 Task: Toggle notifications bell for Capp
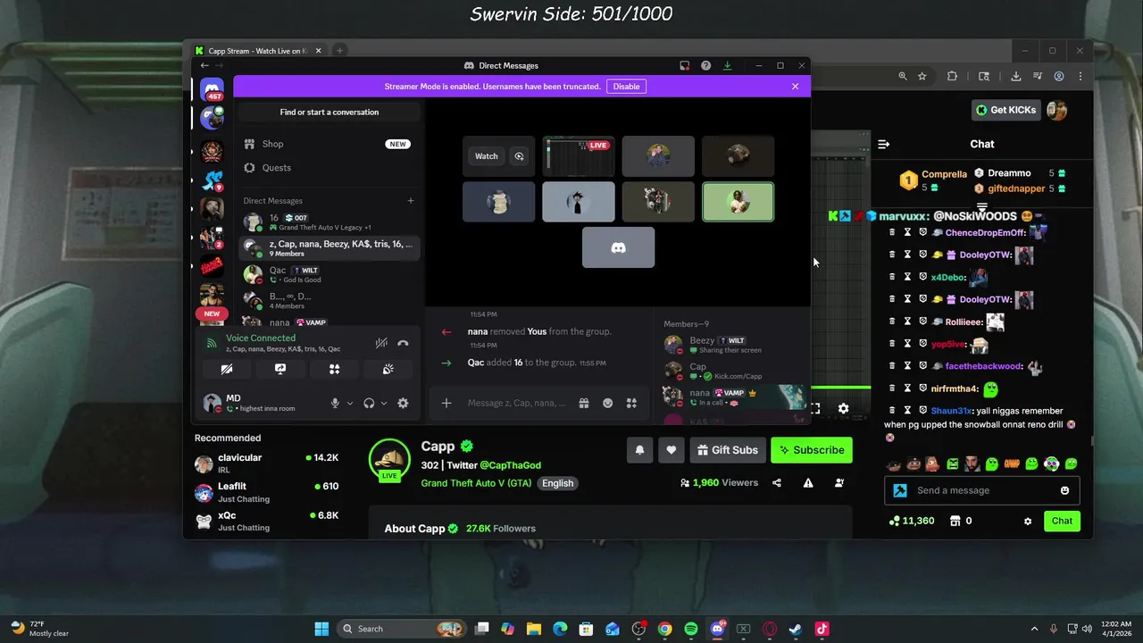coord(639,450)
